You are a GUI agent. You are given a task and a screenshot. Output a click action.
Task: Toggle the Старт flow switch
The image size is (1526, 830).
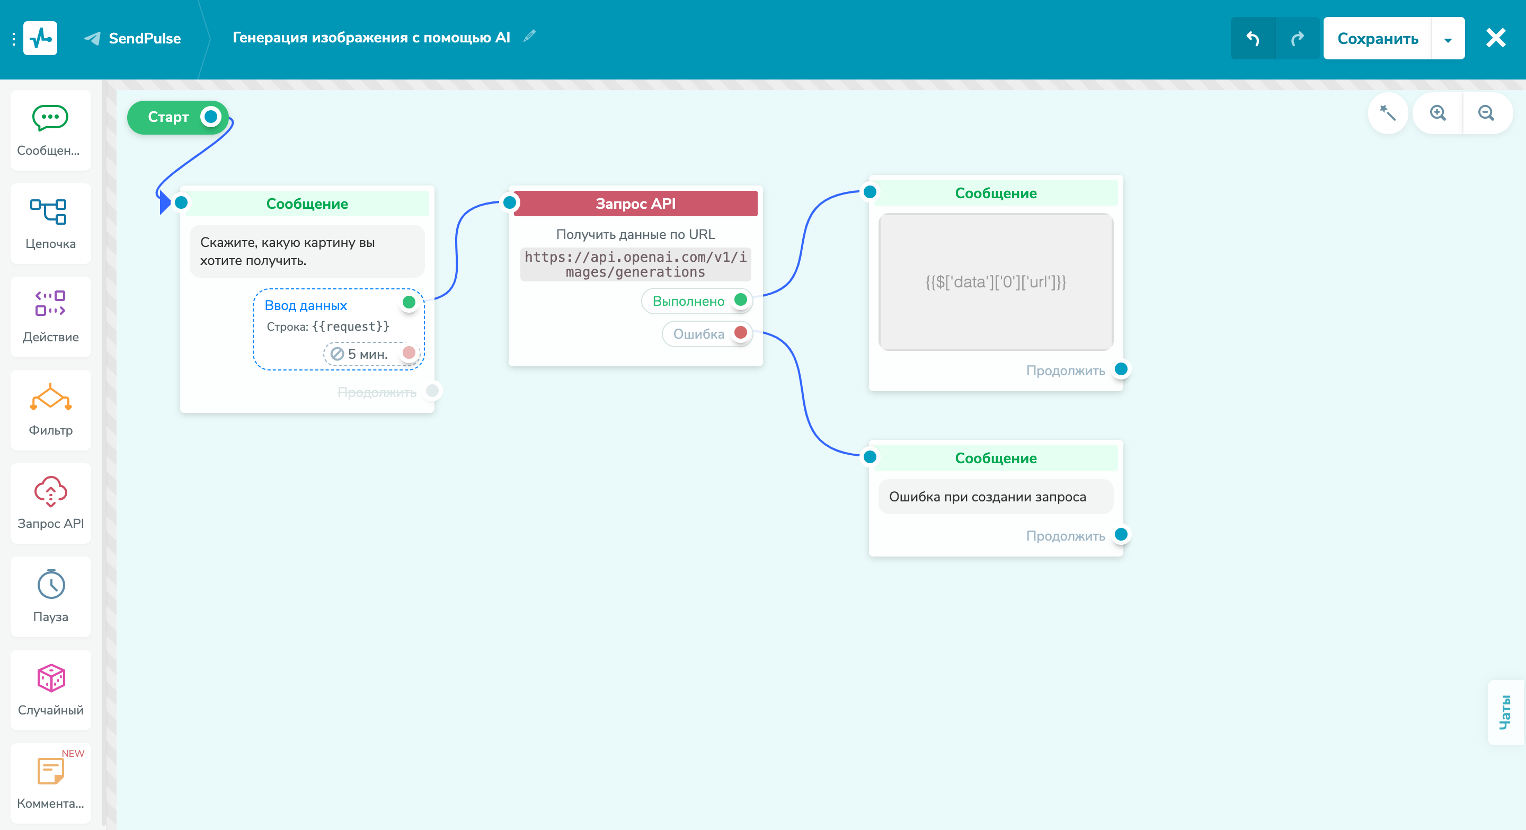coord(210,117)
